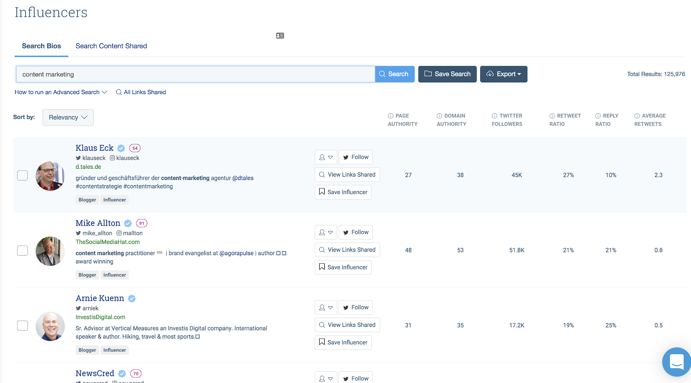Click the Save Search button
Viewport: 691px width, 383px height.
447,74
